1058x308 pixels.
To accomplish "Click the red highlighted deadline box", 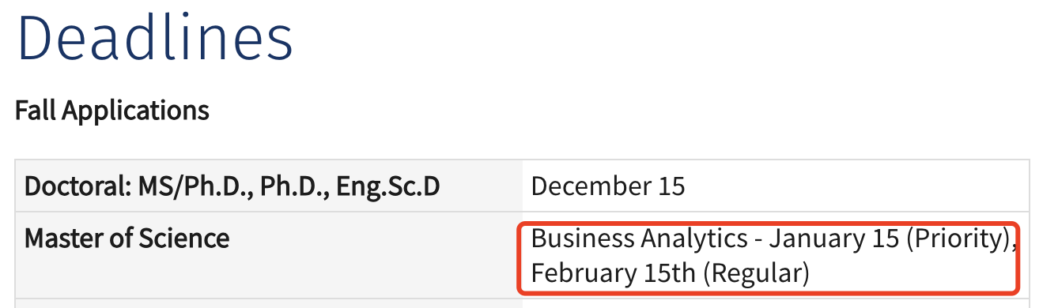I will (768, 257).
